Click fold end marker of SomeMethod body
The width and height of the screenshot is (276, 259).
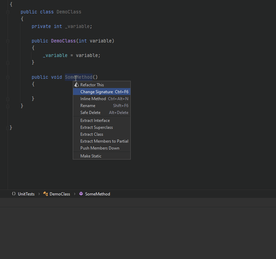(8, 99)
